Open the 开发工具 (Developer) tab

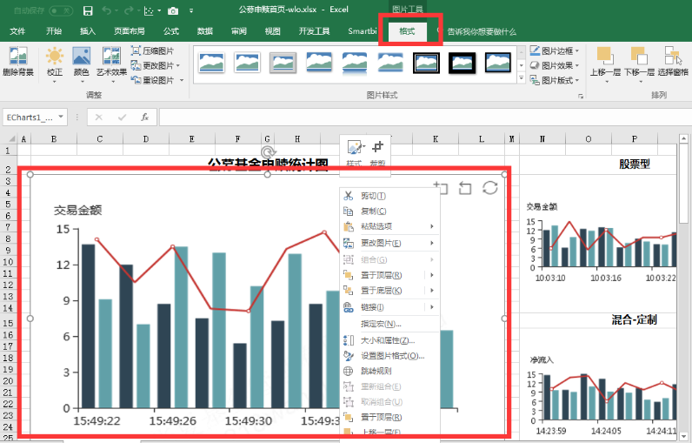click(314, 31)
